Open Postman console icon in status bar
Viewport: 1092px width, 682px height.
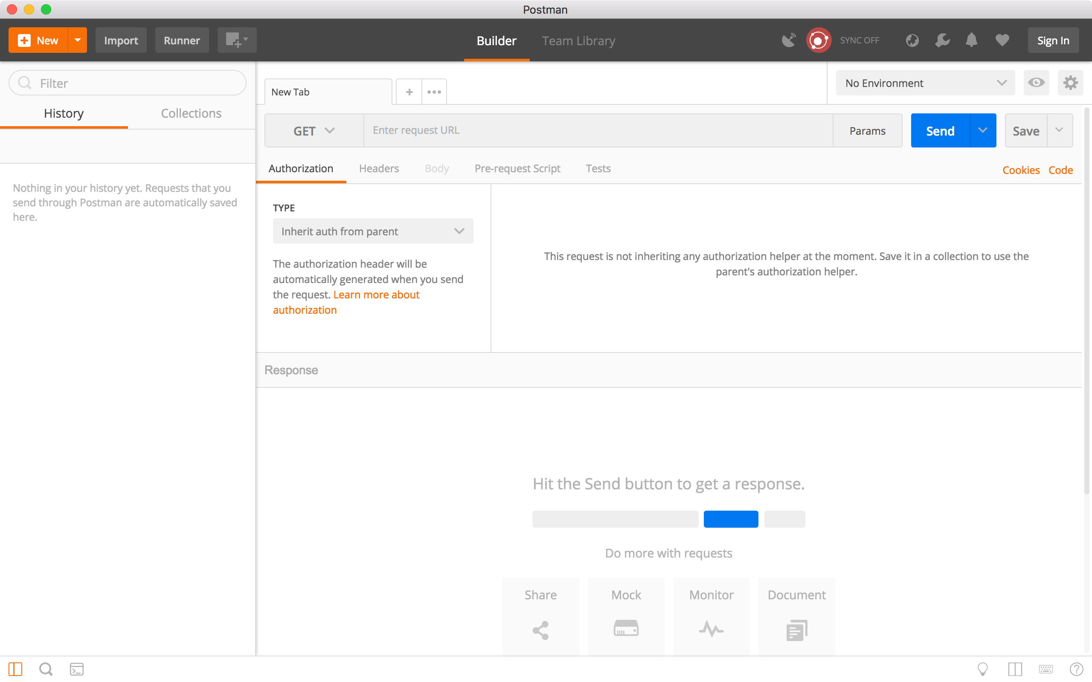(x=77, y=669)
